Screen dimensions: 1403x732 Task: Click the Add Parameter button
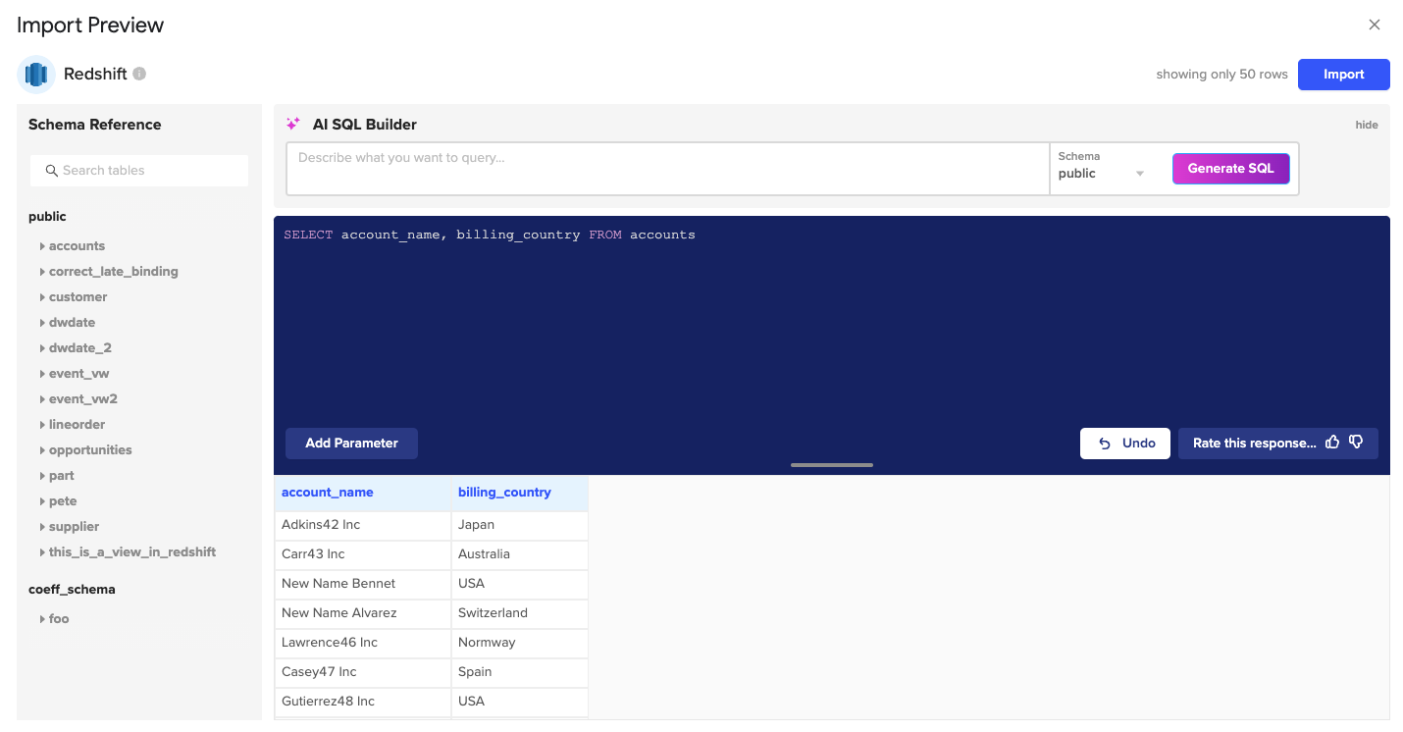(351, 444)
